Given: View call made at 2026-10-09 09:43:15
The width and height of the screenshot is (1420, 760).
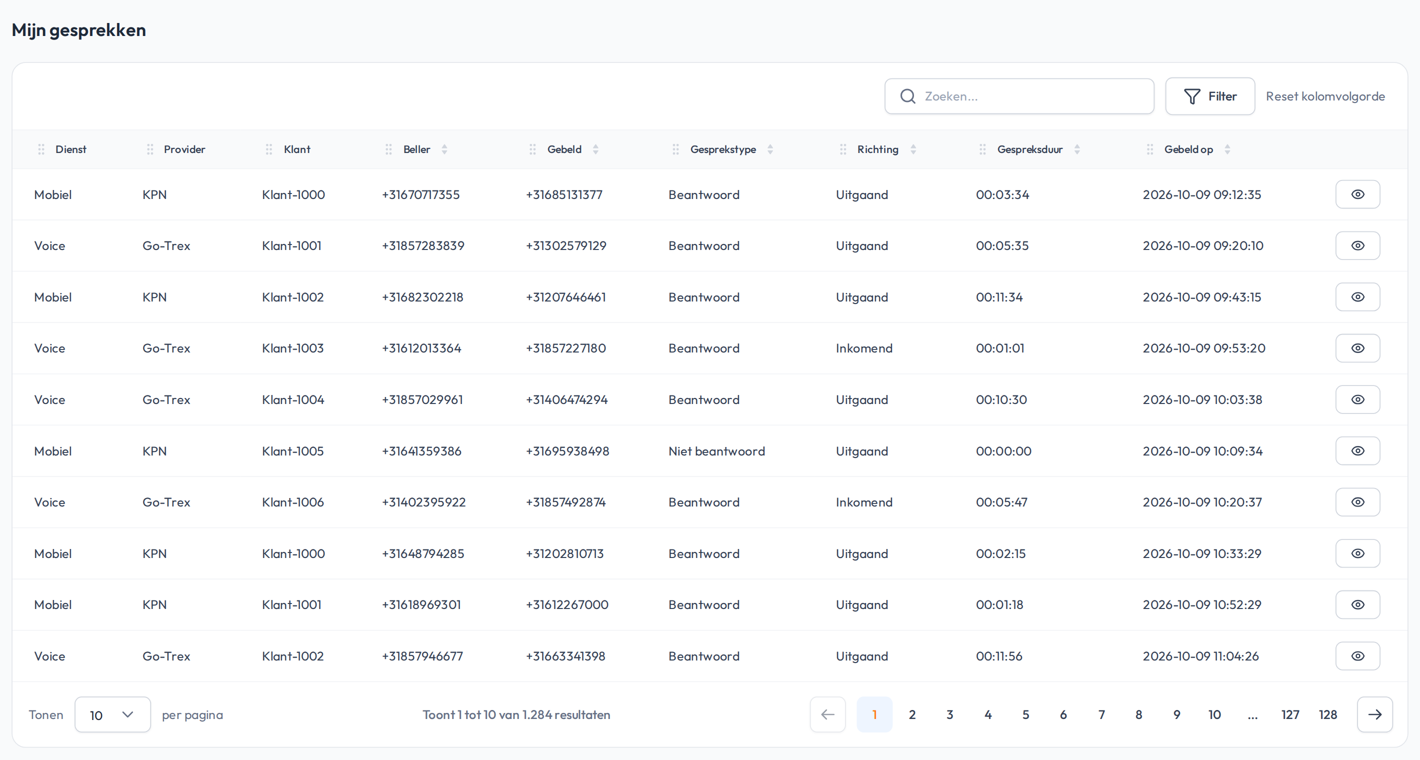Looking at the screenshot, I should [1357, 297].
